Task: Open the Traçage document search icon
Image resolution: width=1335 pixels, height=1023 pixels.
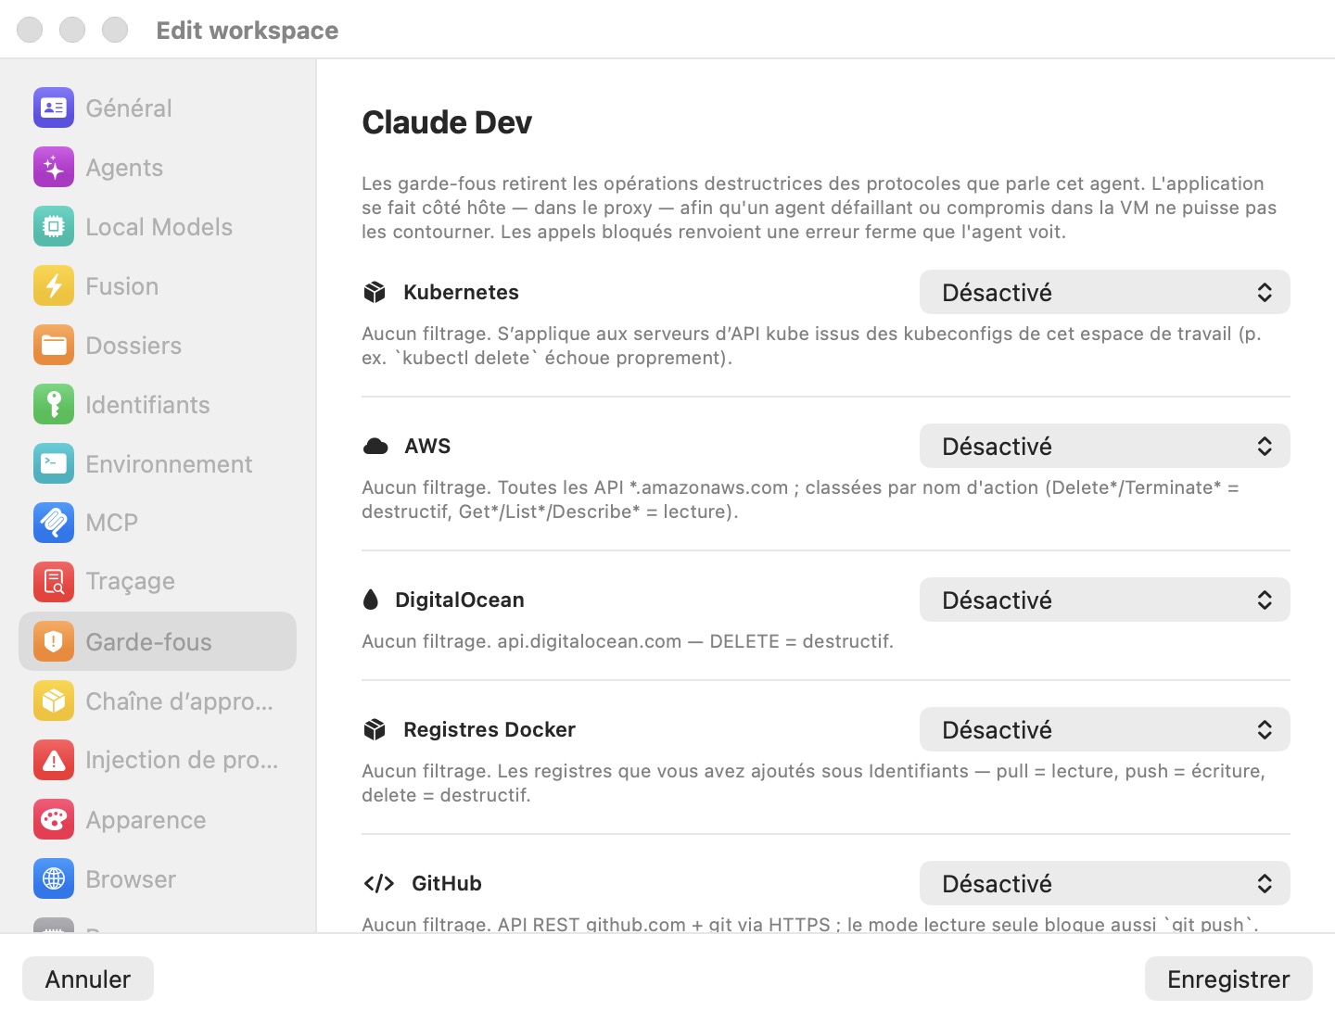Action: (x=54, y=582)
